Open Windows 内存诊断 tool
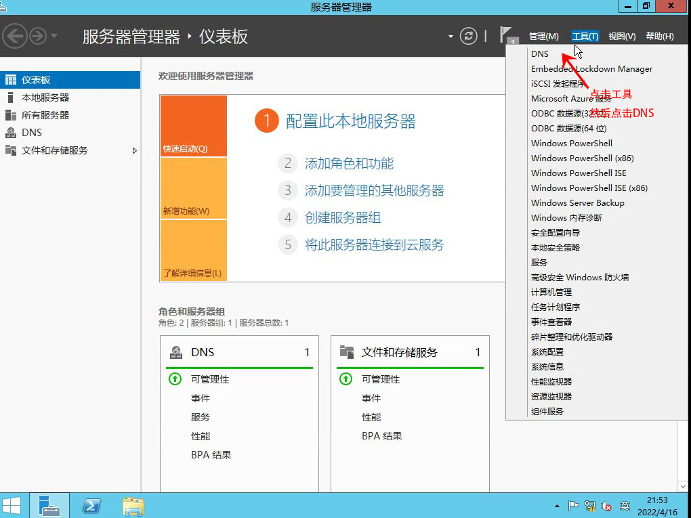The image size is (691, 518). 566,218
